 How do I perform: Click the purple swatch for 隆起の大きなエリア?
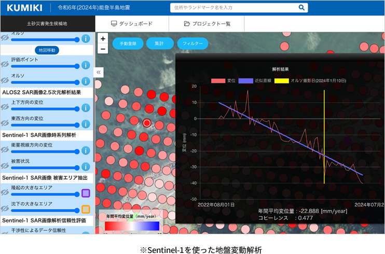86,193
